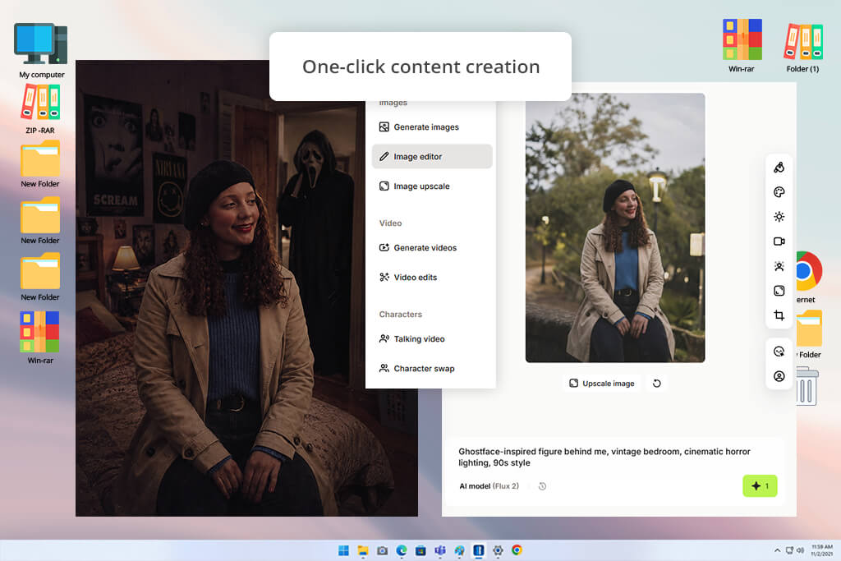Image resolution: width=841 pixels, height=561 pixels.
Task: Open the ZIP -RAR desktop icon
Action: [x=40, y=109]
